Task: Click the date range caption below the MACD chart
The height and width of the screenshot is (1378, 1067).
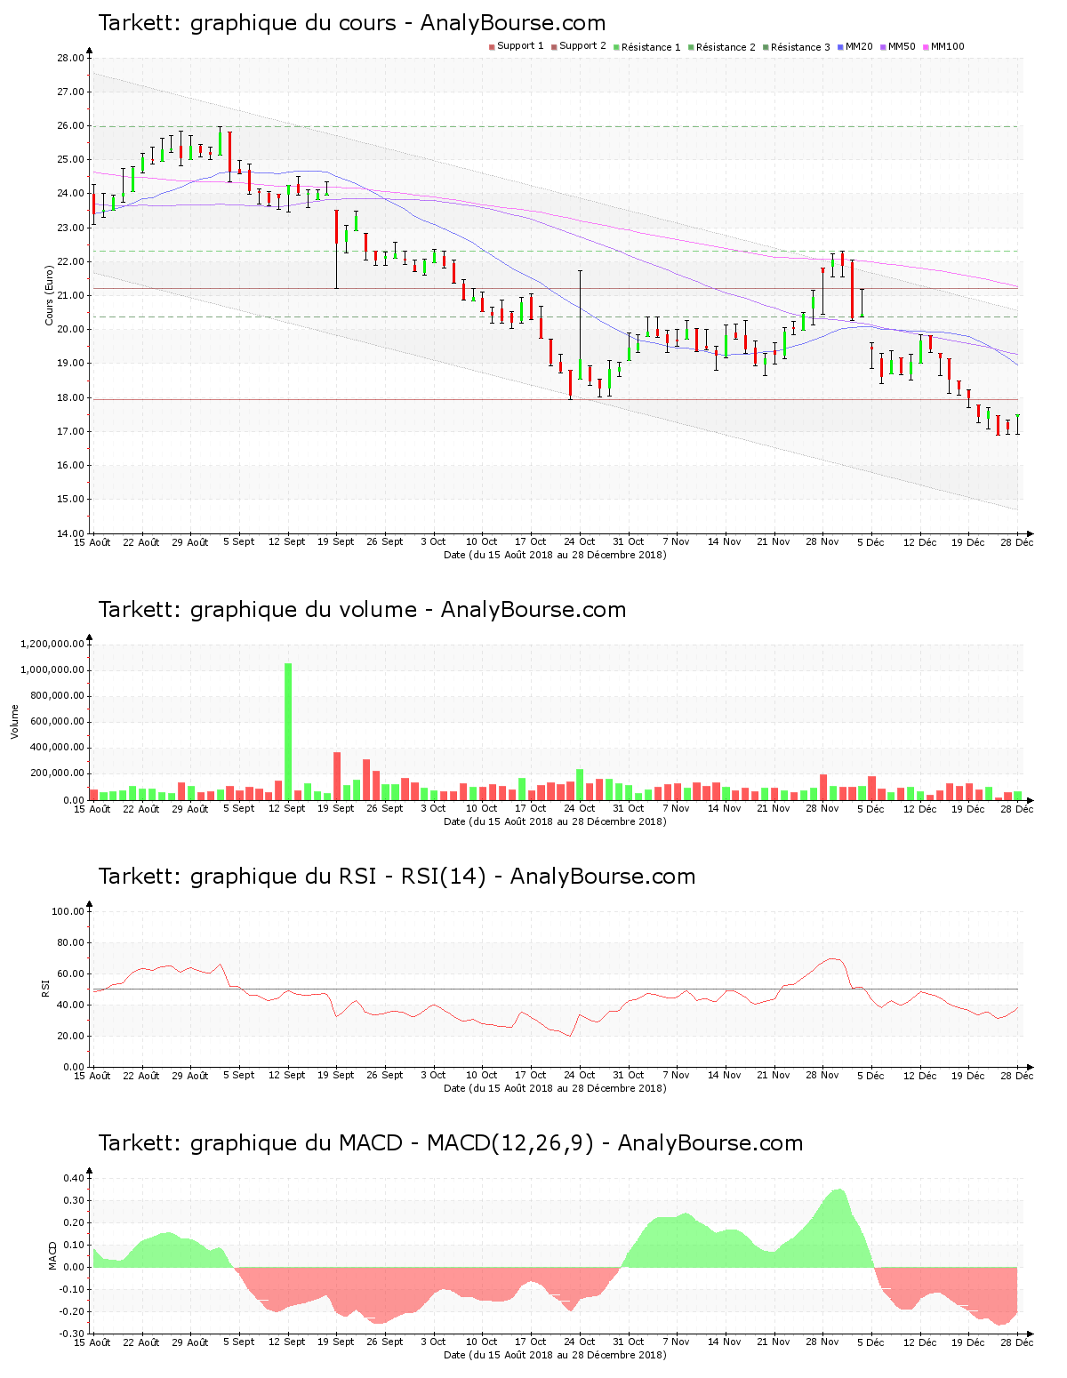Action: point(555,1355)
